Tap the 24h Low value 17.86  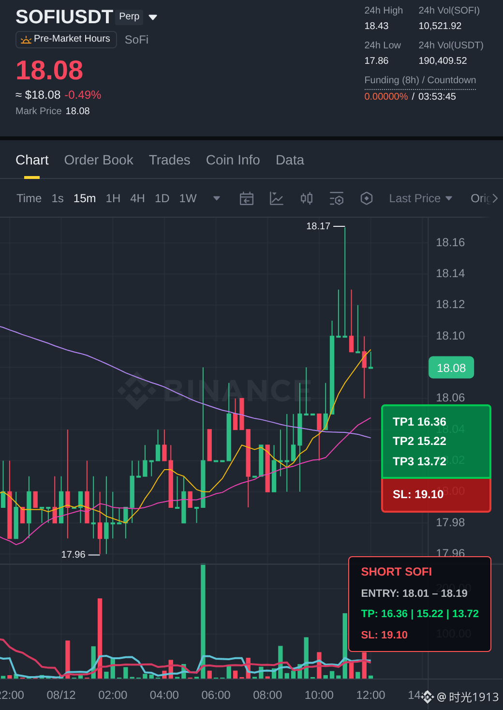(x=376, y=60)
